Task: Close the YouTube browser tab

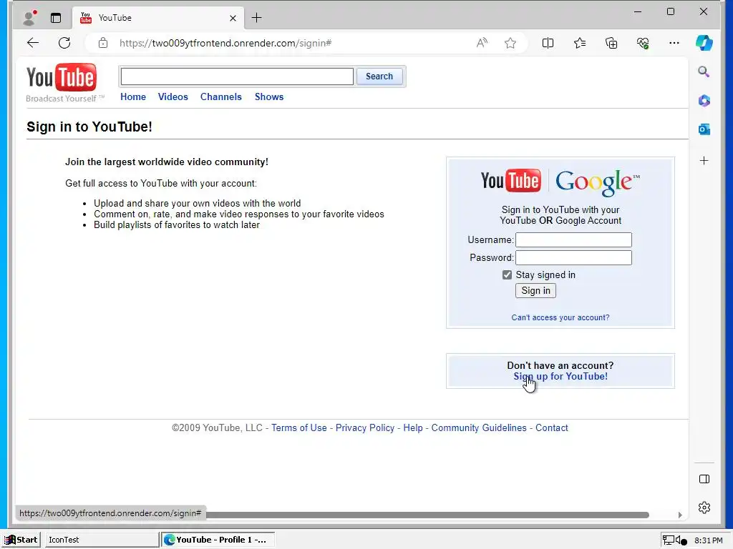Action: point(233,18)
